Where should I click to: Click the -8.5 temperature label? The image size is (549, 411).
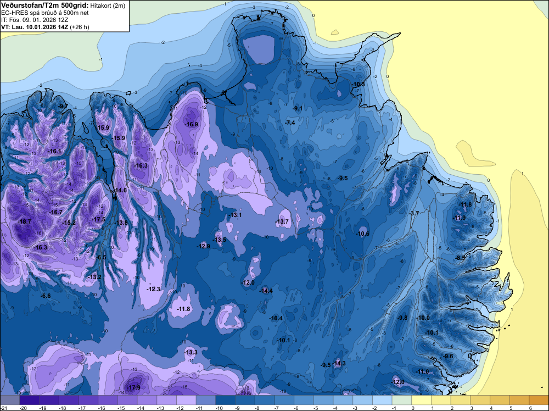(x=461, y=258)
